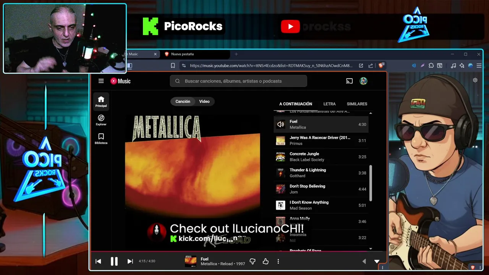Open the browser main hamburger menu
The width and height of the screenshot is (489, 275).
[479, 66]
